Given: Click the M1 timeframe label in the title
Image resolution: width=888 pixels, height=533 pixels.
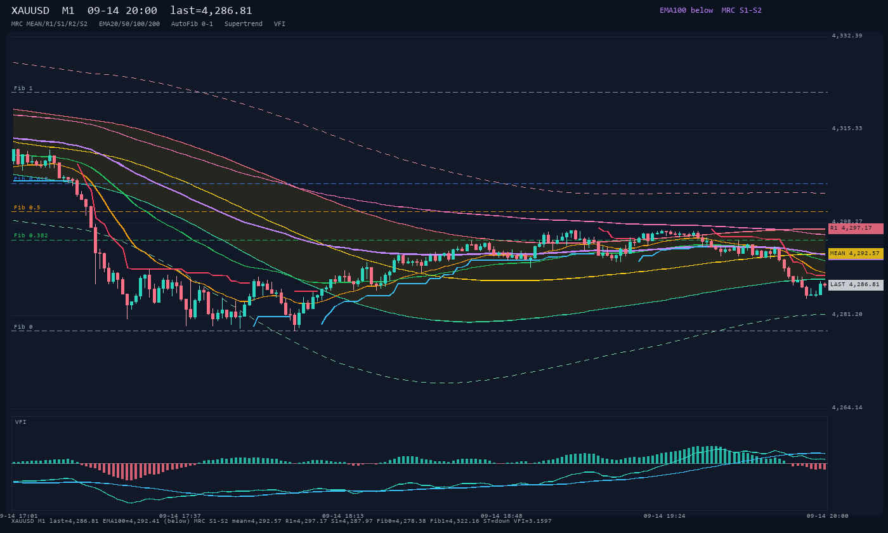Looking at the screenshot, I should tap(68, 11).
